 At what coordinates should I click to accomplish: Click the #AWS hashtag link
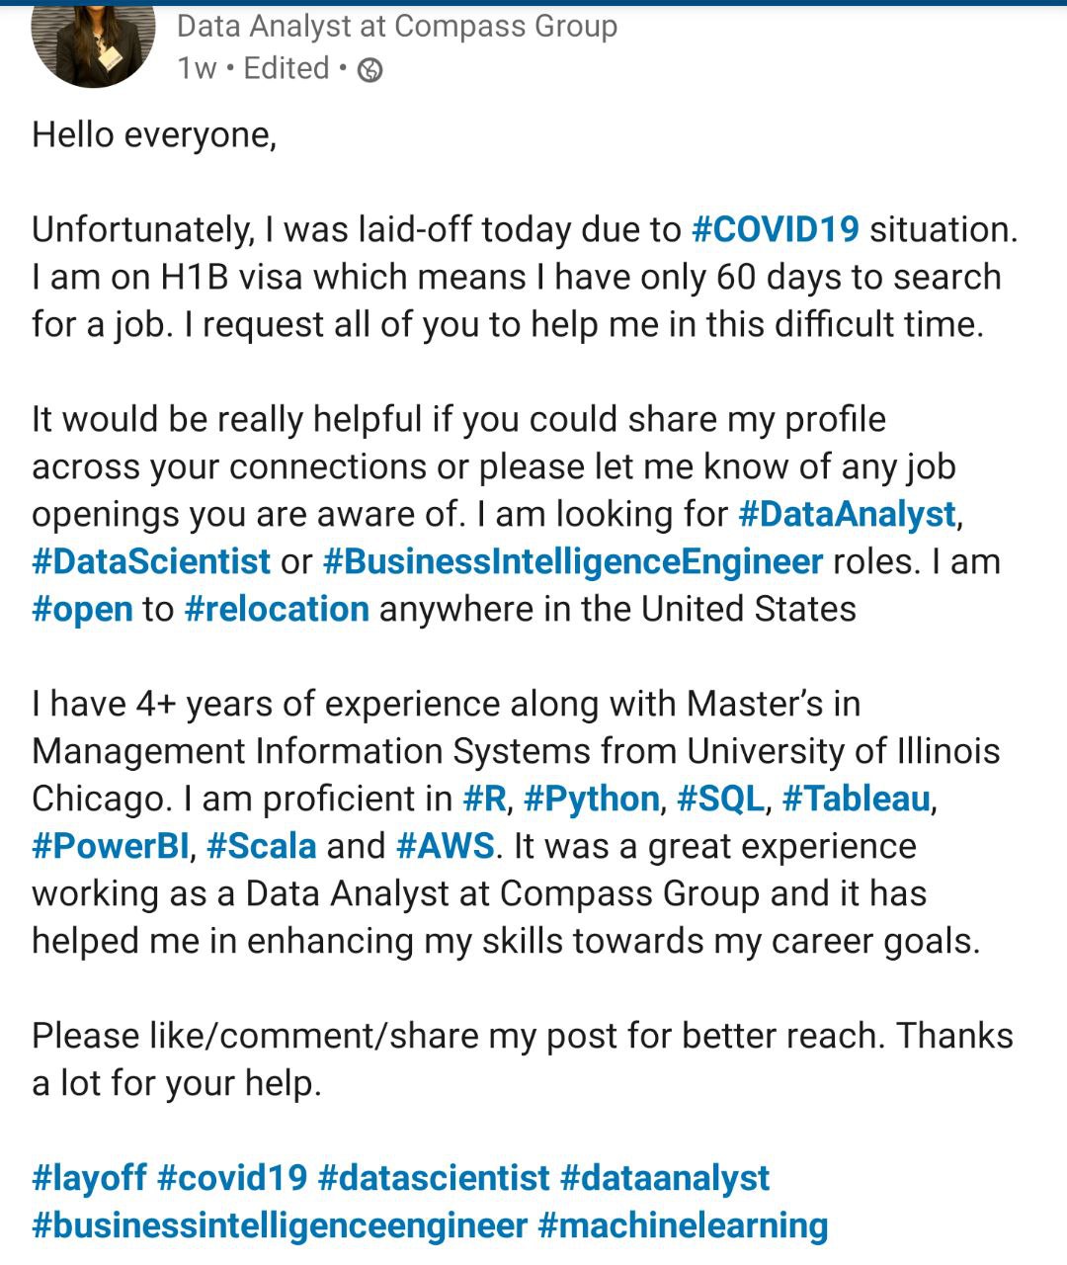[x=445, y=846]
